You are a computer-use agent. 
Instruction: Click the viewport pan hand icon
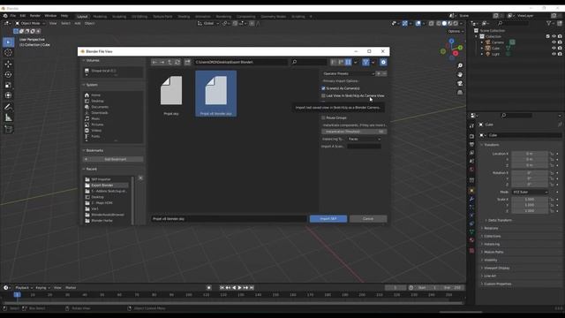[460, 74]
